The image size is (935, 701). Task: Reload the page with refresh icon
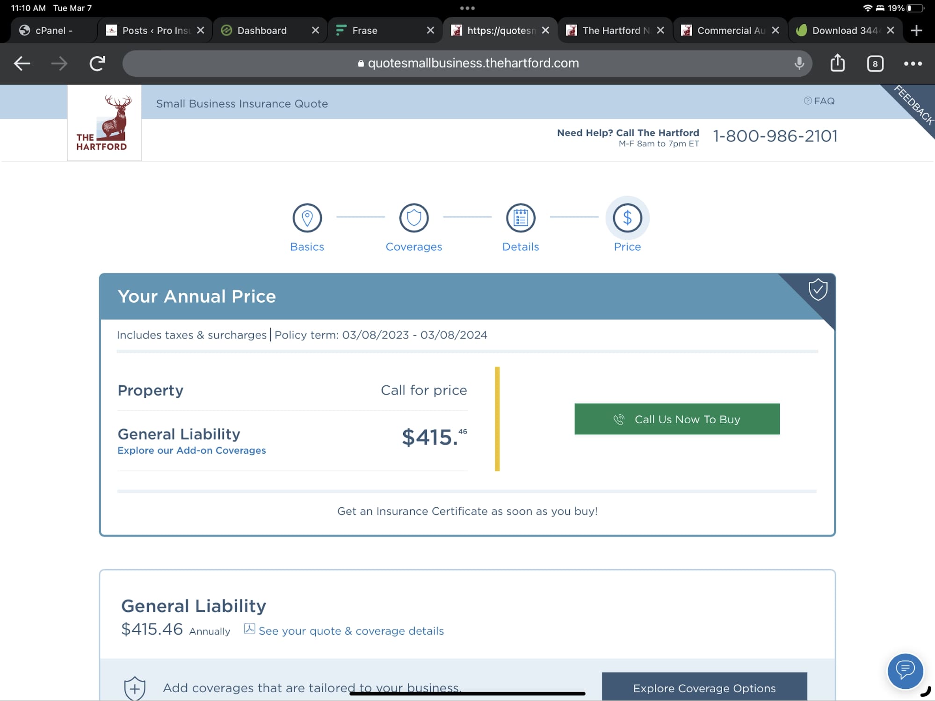pyautogui.click(x=97, y=63)
